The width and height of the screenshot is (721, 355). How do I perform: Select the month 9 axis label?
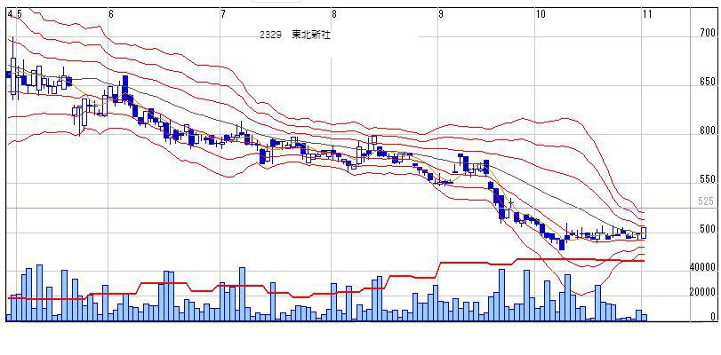(441, 14)
